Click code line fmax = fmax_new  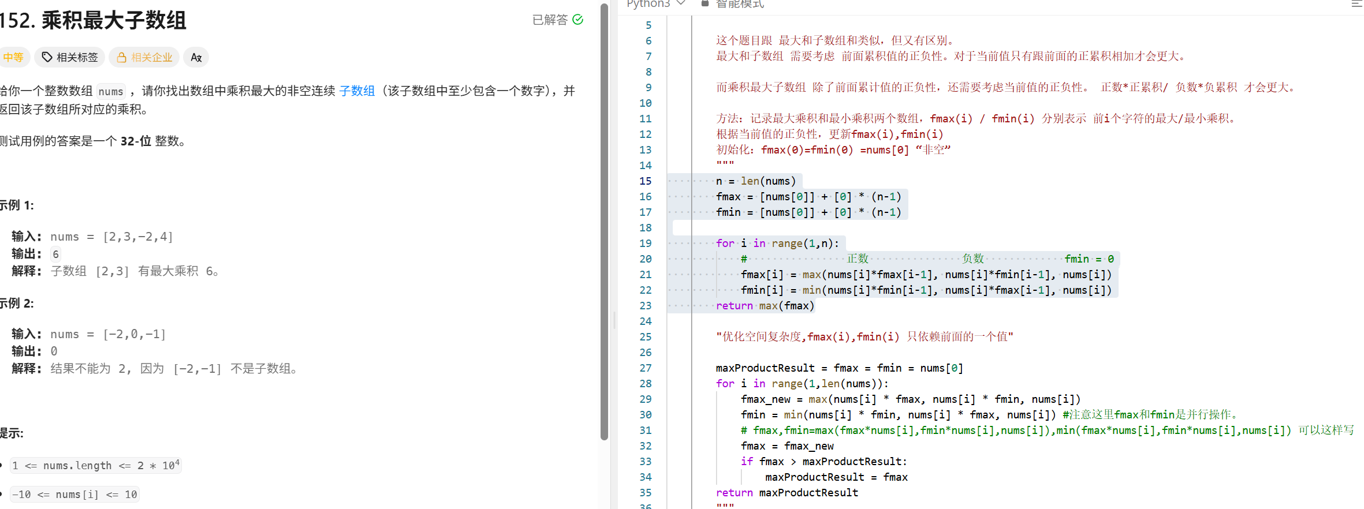[787, 446]
